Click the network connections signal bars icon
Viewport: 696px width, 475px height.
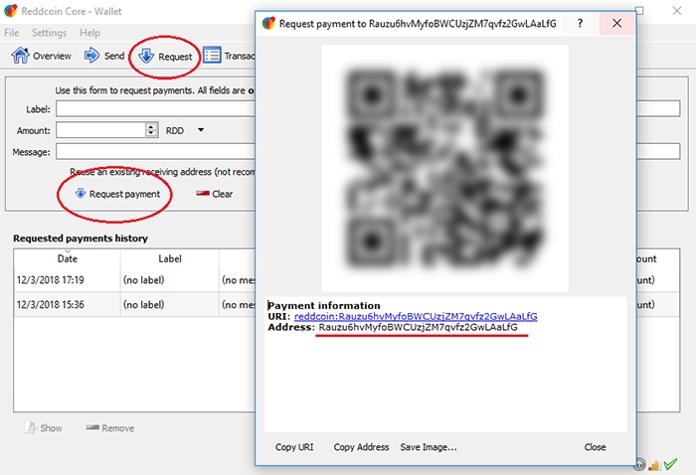pyautogui.click(x=654, y=465)
